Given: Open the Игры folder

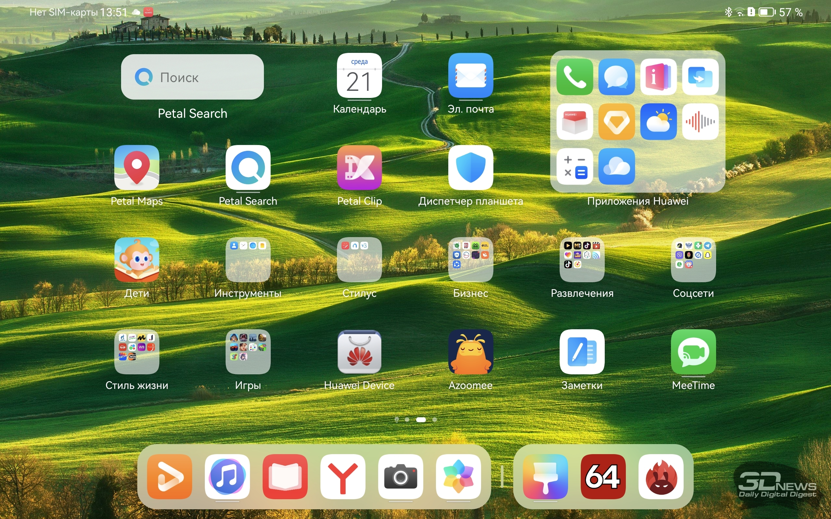Looking at the screenshot, I should [x=248, y=352].
